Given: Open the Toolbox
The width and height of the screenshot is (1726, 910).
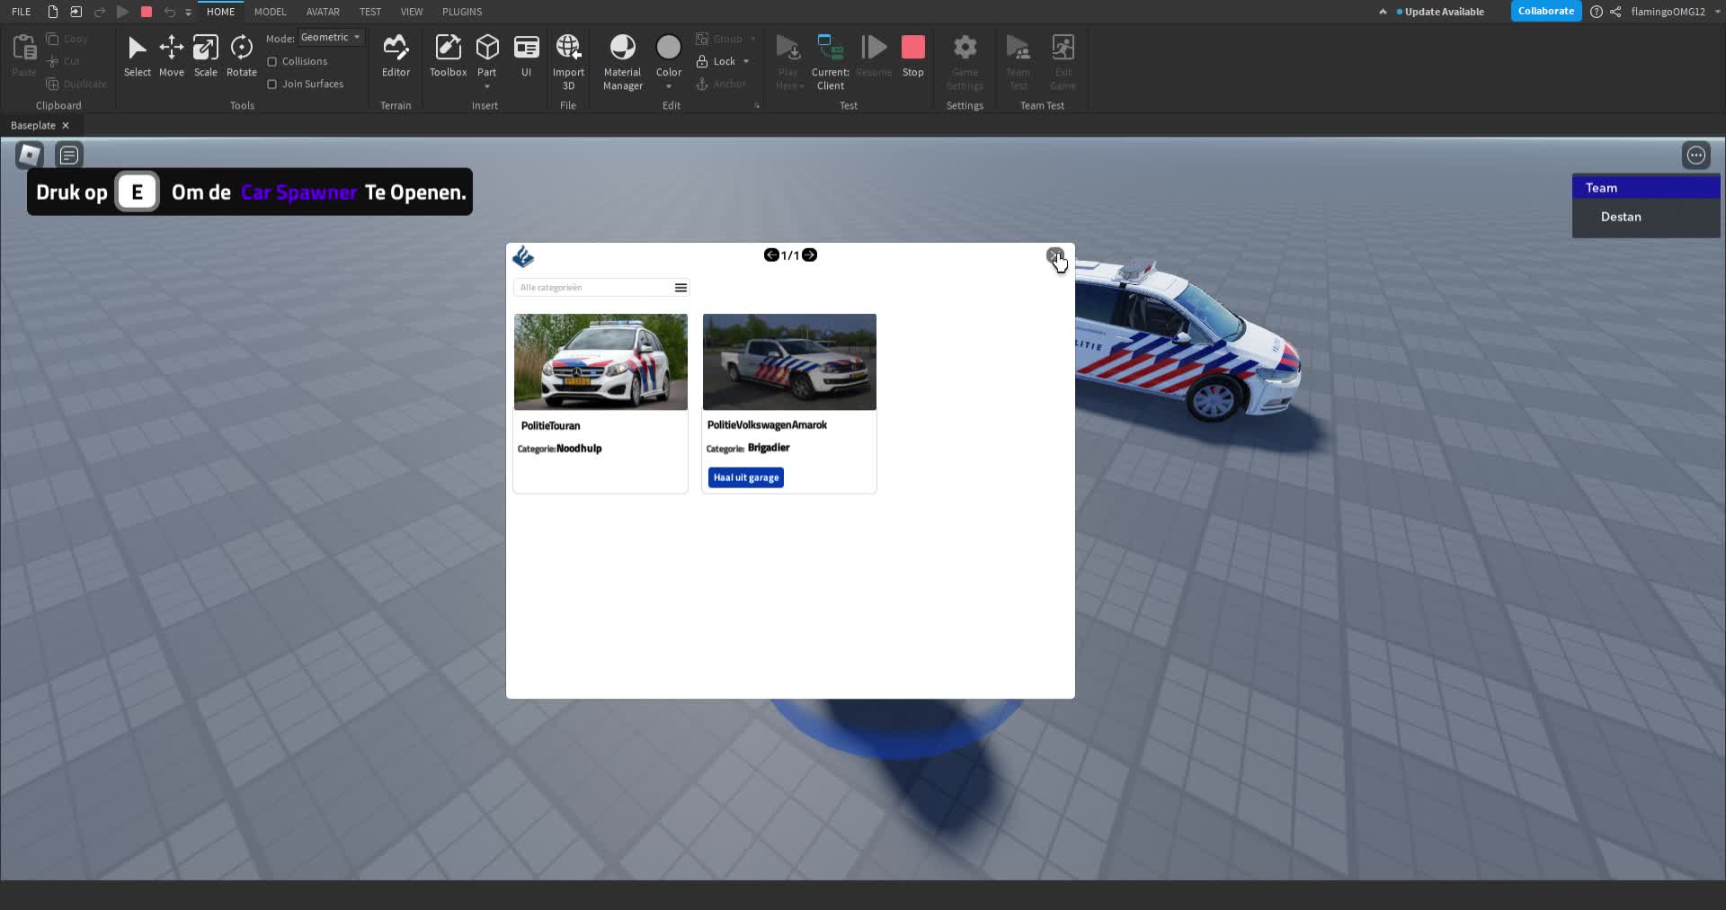Looking at the screenshot, I should (447, 56).
